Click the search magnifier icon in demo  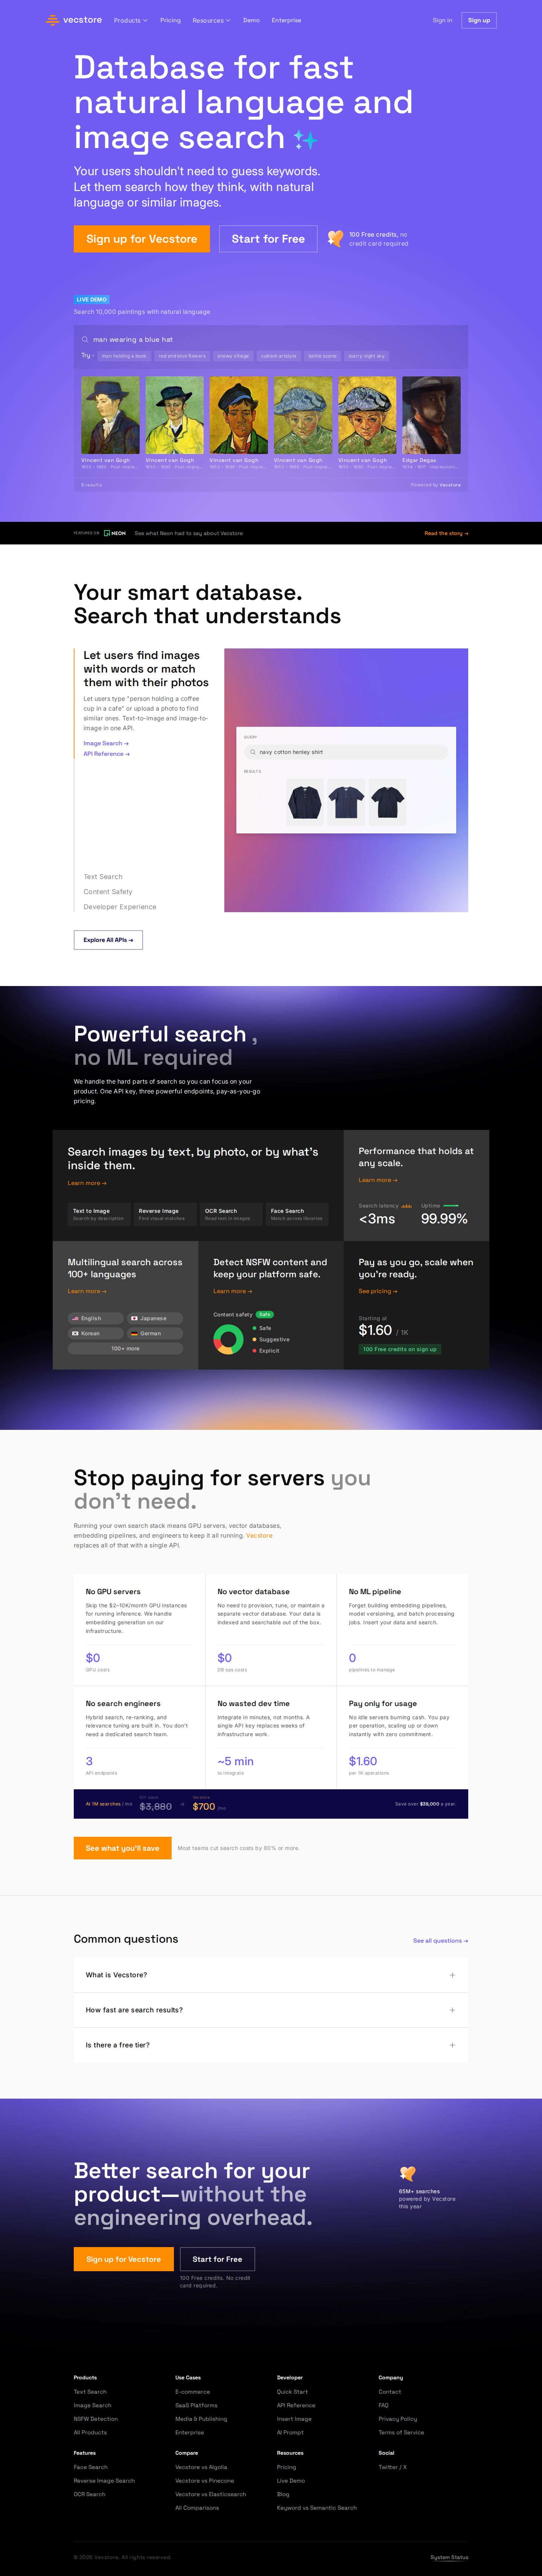85,339
